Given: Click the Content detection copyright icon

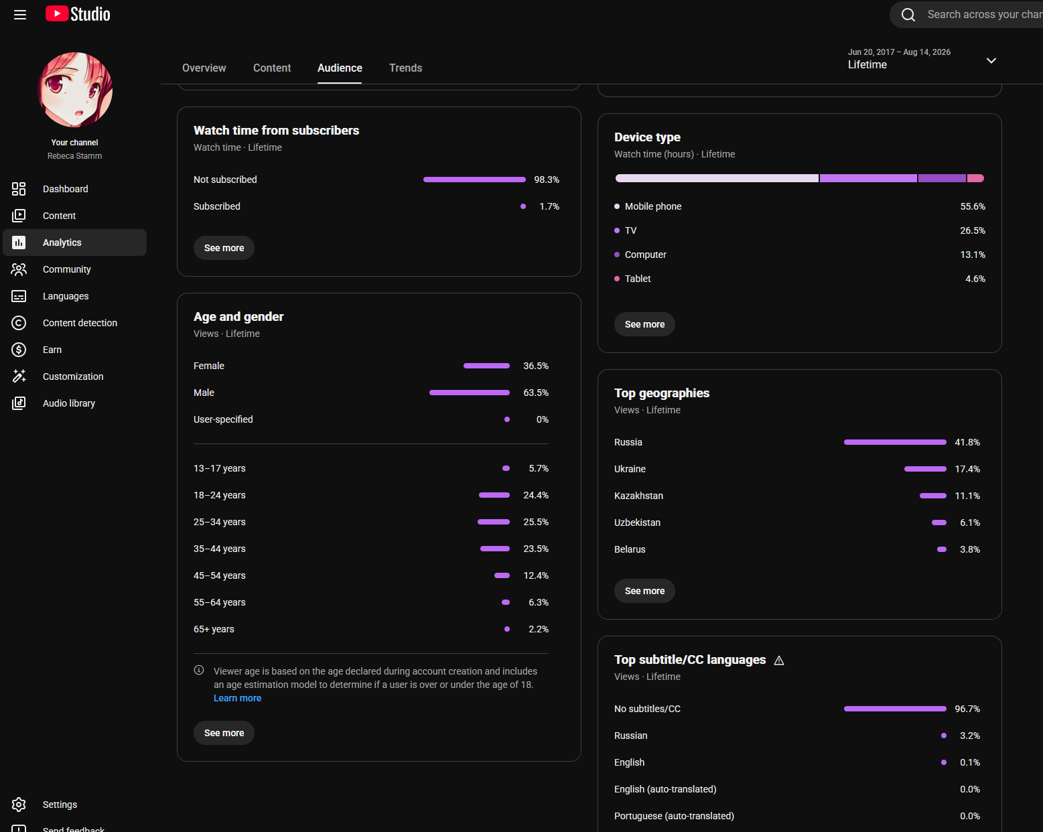Looking at the screenshot, I should 19,323.
